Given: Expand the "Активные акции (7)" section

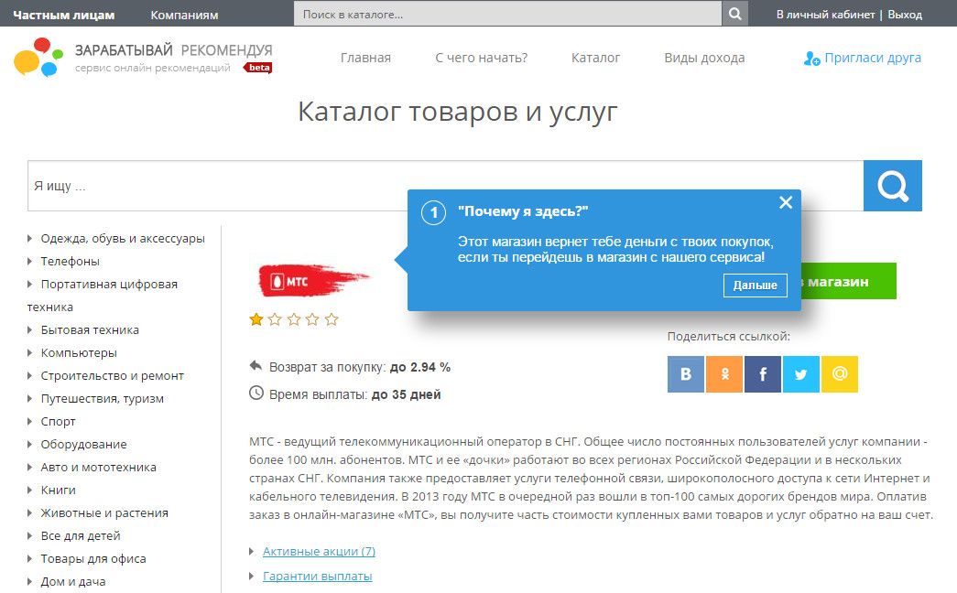Looking at the screenshot, I should pos(319,551).
